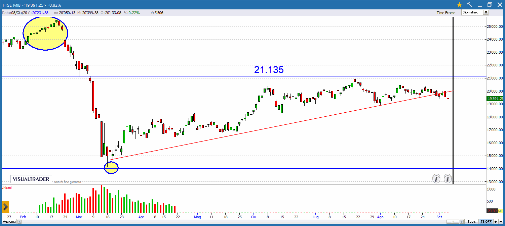Restore down the chart window
Image resolution: width=505 pixels, height=226 pixels.
[x=490, y=5]
